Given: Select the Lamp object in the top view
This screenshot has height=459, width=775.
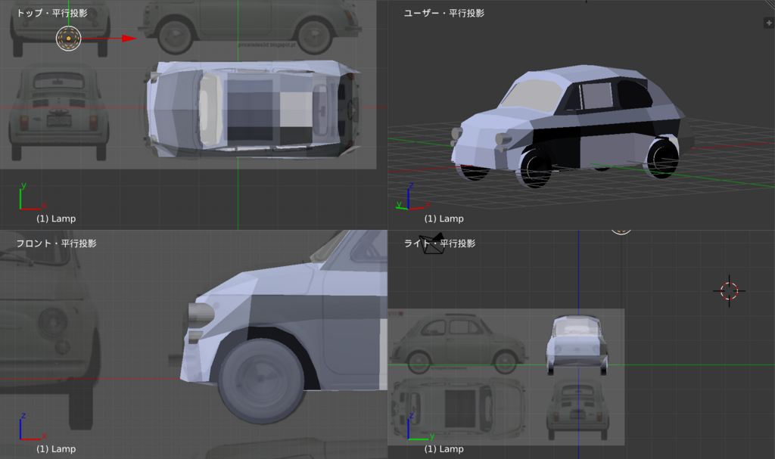Looking at the screenshot, I should (x=68, y=38).
